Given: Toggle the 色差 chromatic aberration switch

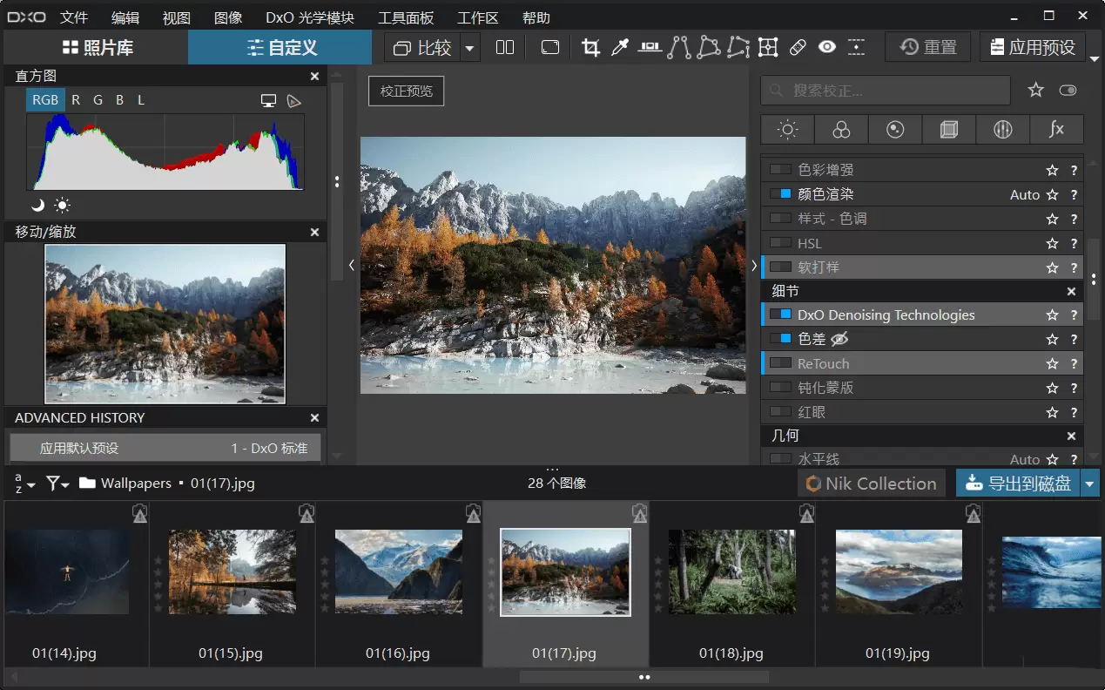Looking at the screenshot, I should (781, 339).
